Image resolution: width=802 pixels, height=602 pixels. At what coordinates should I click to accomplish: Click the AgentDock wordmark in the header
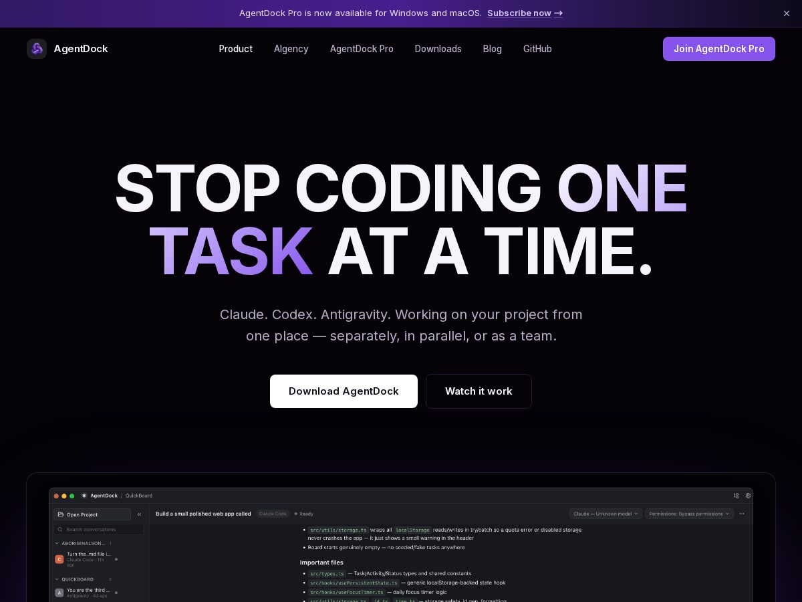pyautogui.click(x=81, y=49)
